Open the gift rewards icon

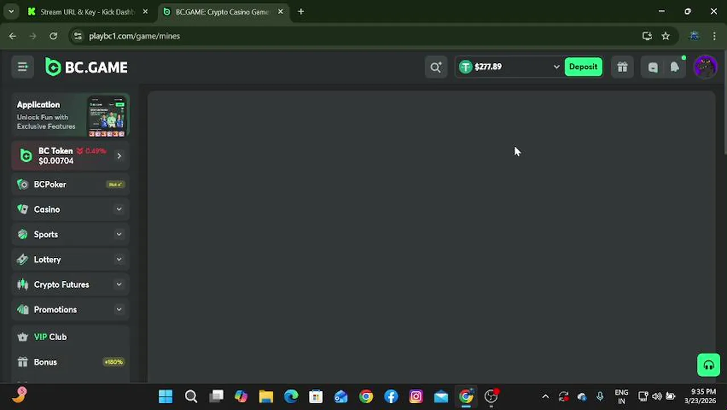click(622, 67)
